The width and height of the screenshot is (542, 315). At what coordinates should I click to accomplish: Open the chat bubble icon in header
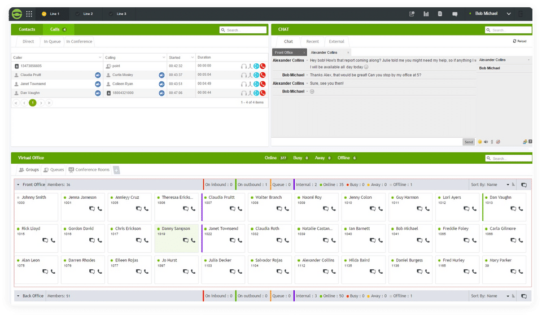[x=455, y=14]
